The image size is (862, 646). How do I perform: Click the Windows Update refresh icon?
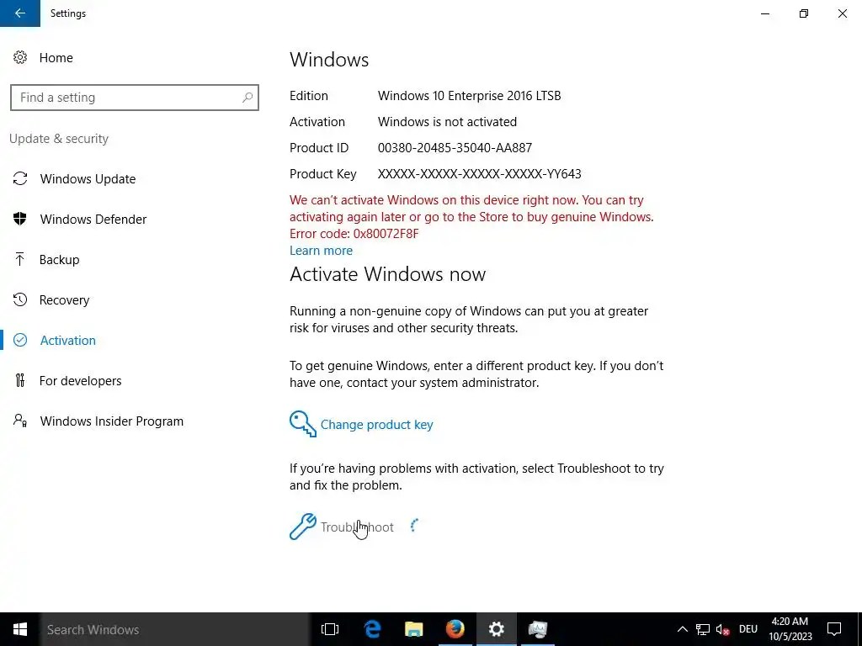point(20,178)
